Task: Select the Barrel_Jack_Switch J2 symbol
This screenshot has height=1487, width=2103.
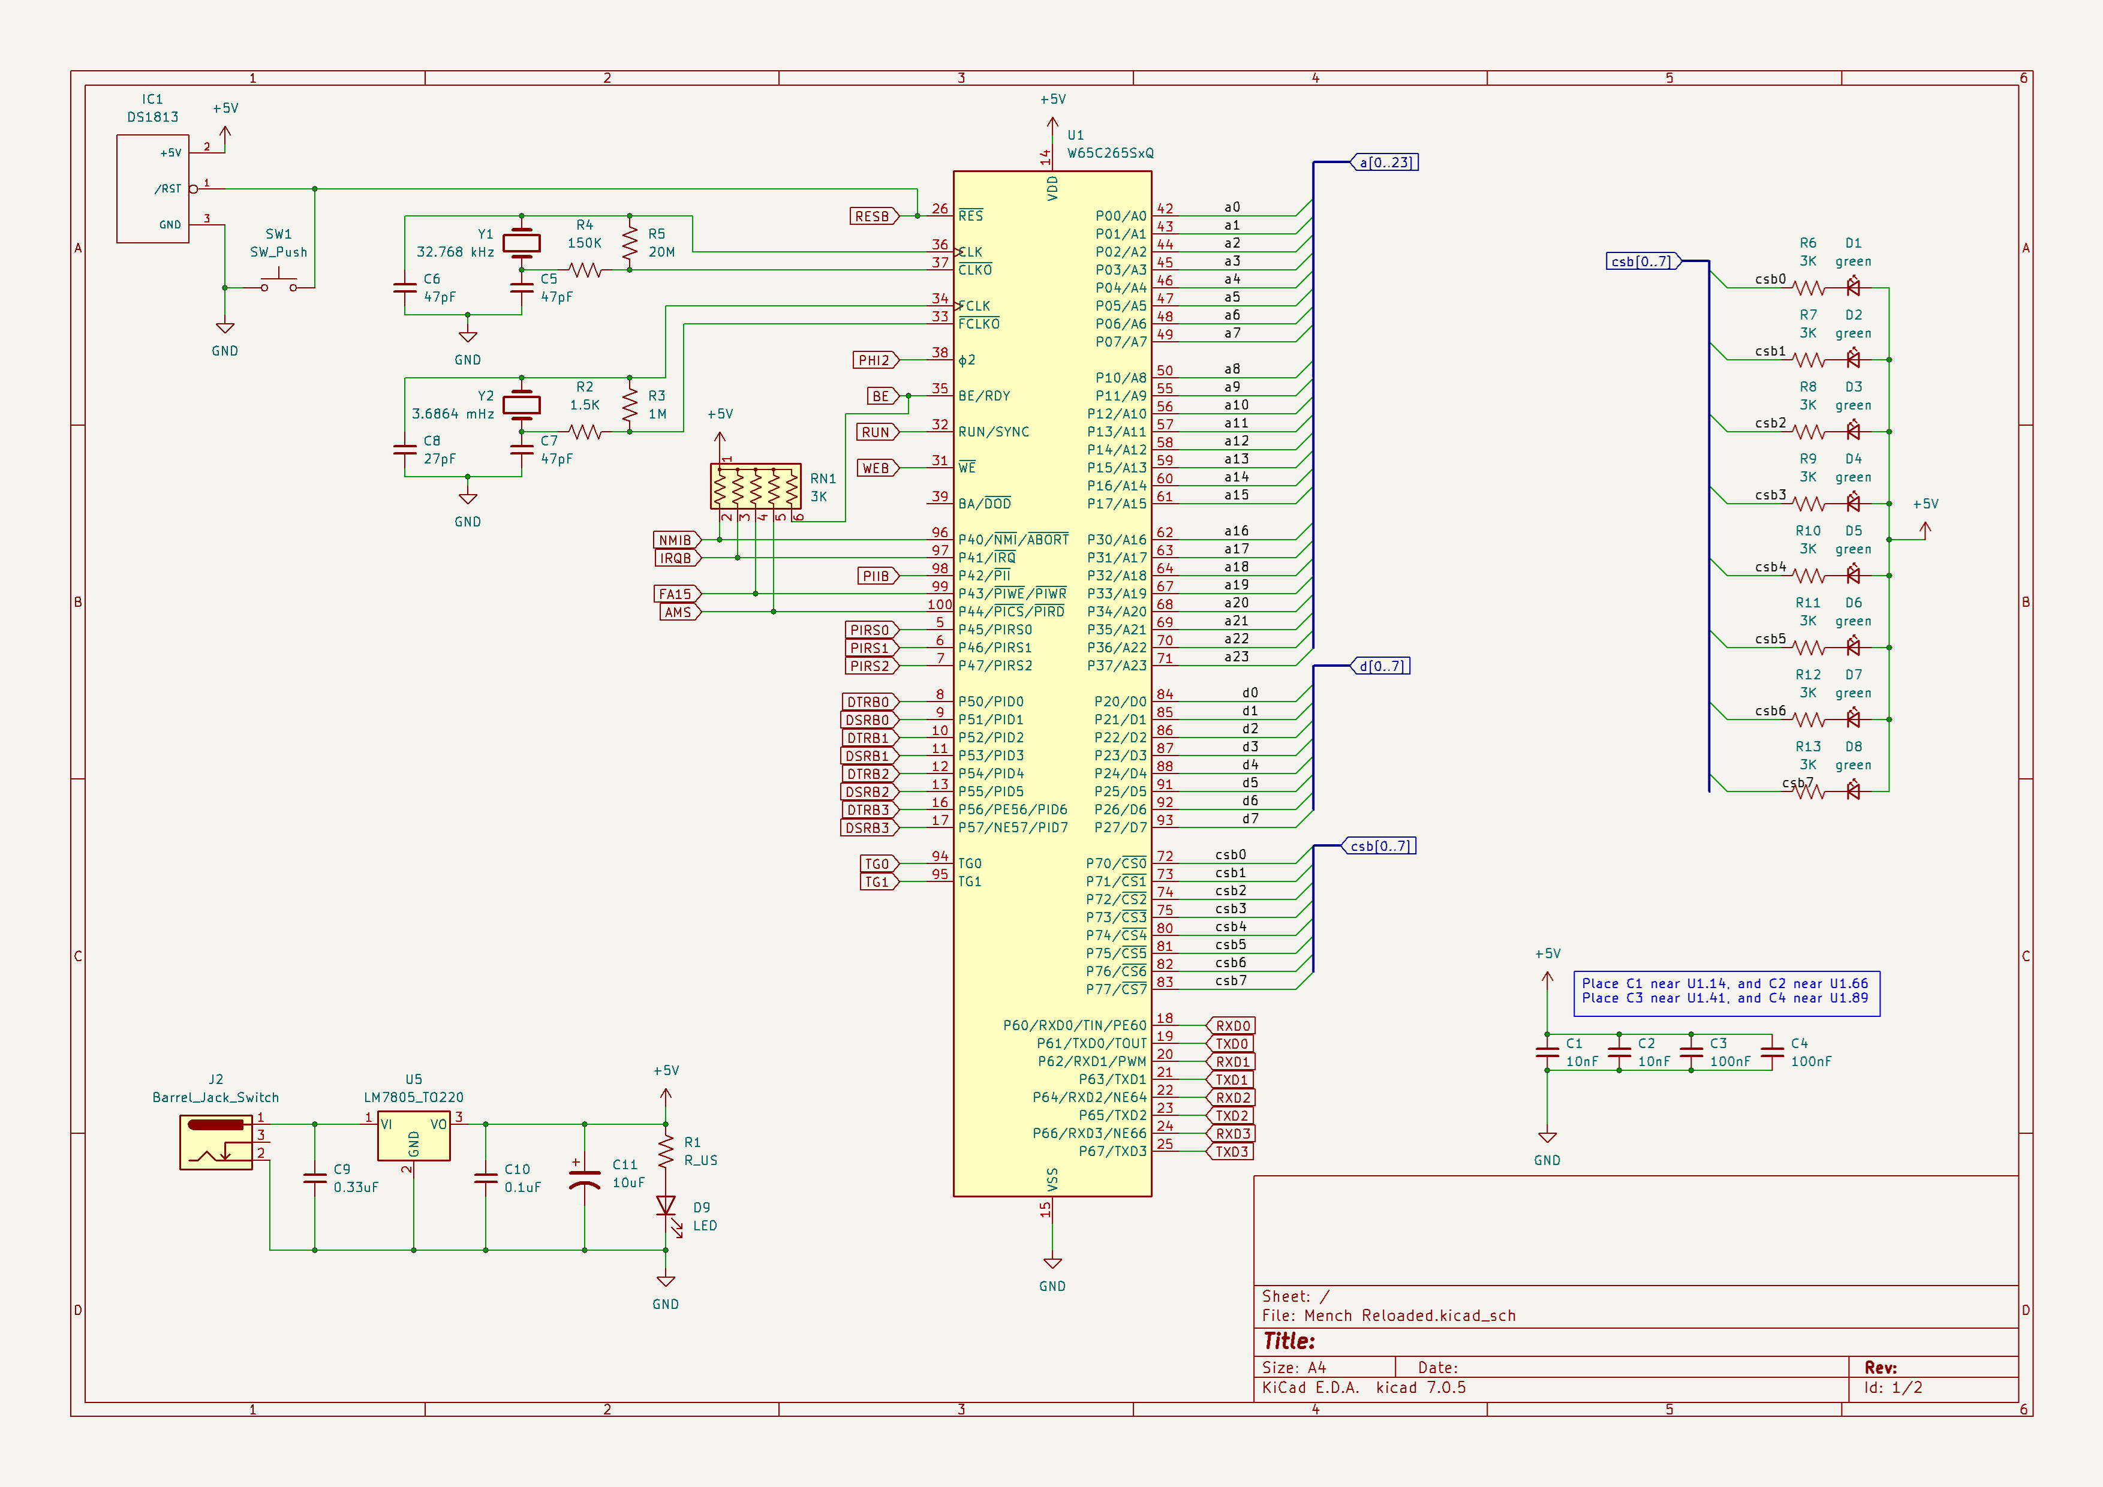Action: (x=216, y=1143)
